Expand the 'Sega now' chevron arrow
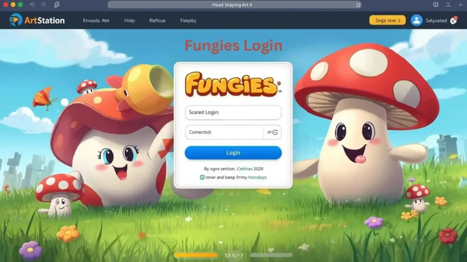Viewport: 467px width, 262px height. point(400,20)
